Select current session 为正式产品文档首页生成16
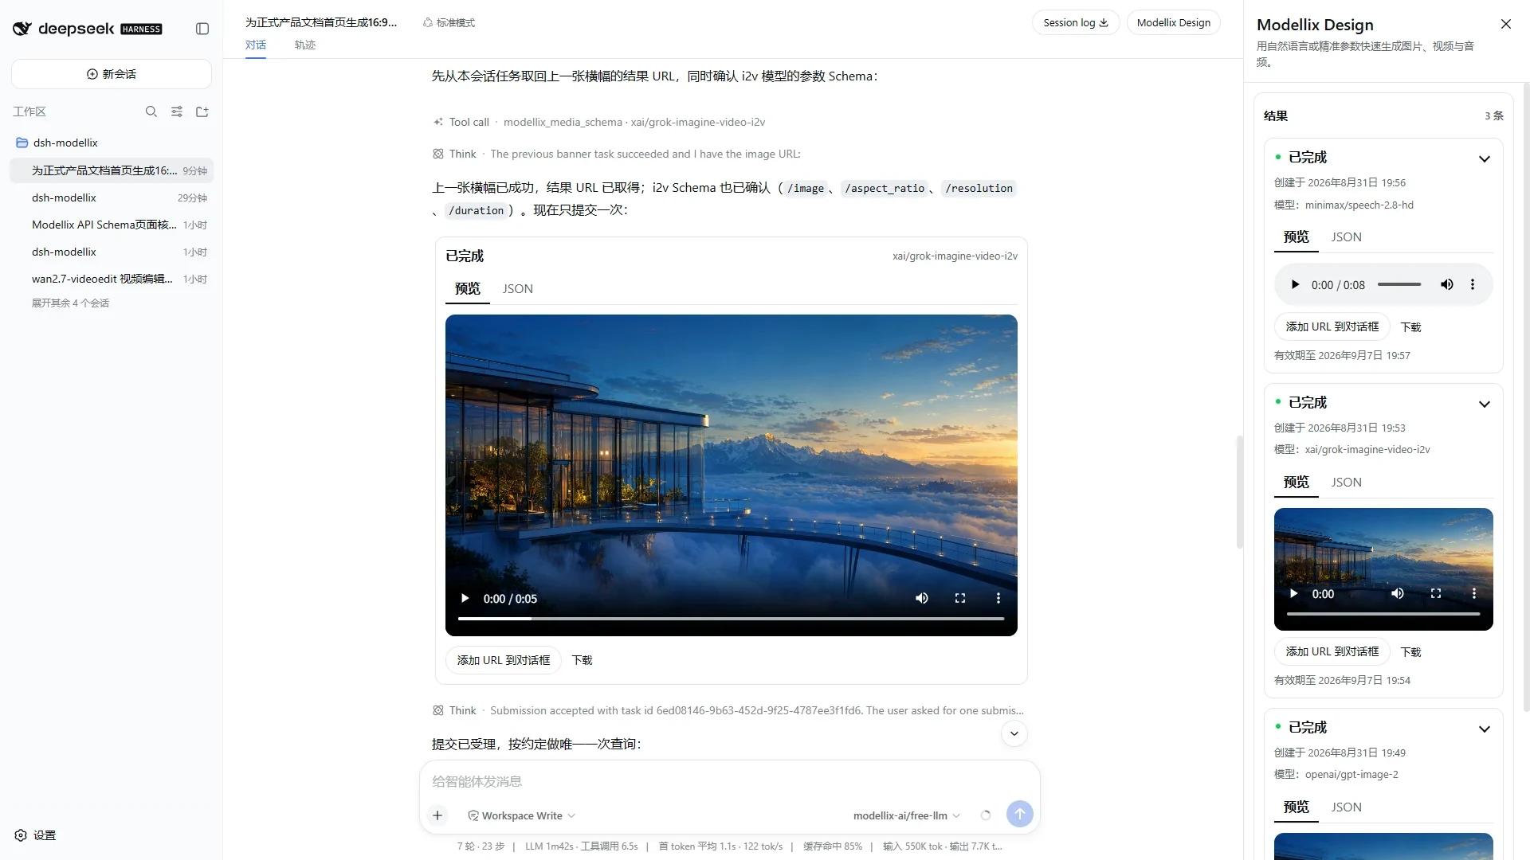Screen dimensions: 1530x860 pos(112,170)
